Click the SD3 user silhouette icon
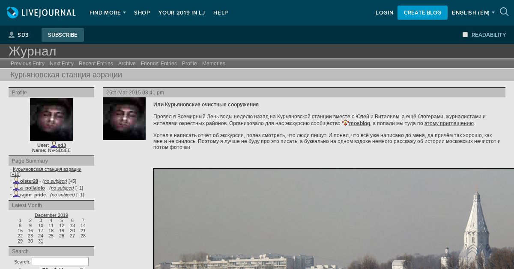Viewport: 514px width, 269px height. [12, 35]
